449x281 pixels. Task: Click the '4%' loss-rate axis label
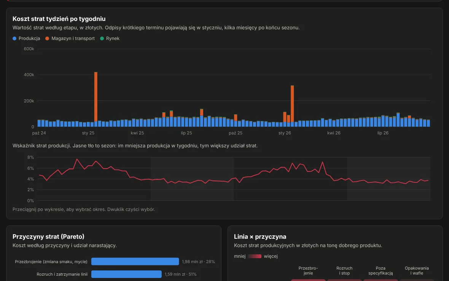click(x=31, y=179)
